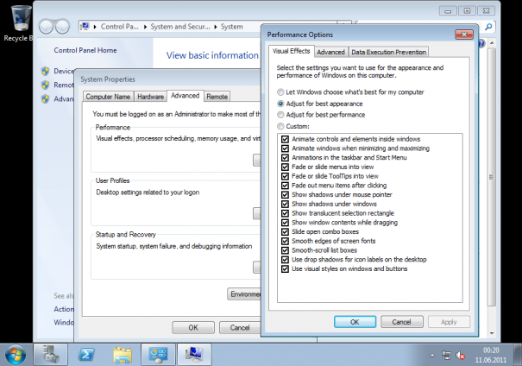
Task: Click the muted speaker volume tray icon
Action: coord(461,356)
